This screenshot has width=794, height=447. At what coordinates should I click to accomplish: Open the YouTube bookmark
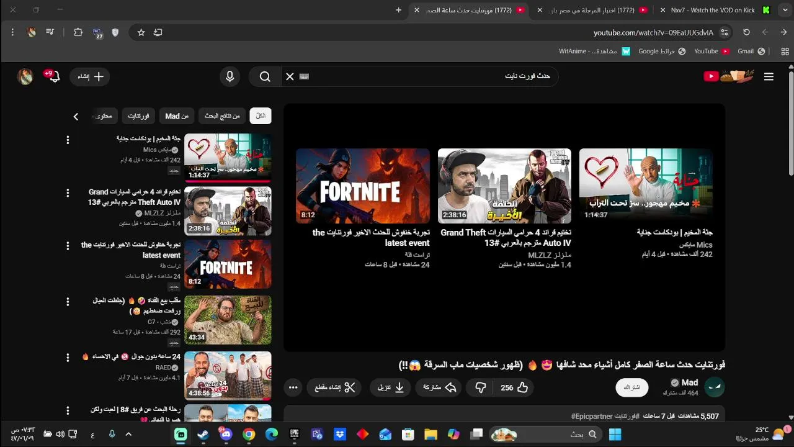pos(711,52)
